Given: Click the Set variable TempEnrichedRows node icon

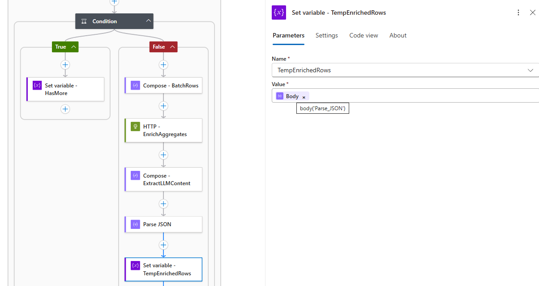Looking at the screenshot, I should click(x=135, y=265).
